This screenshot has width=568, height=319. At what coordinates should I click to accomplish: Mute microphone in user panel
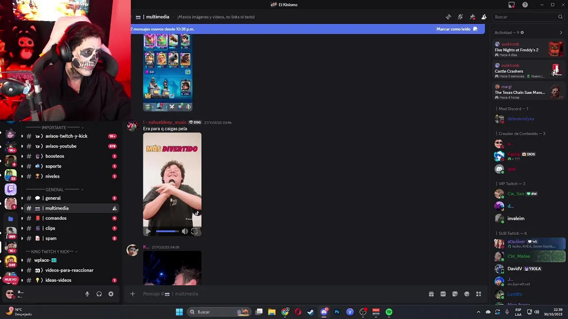pyautogui.click(x=87, y=294)
